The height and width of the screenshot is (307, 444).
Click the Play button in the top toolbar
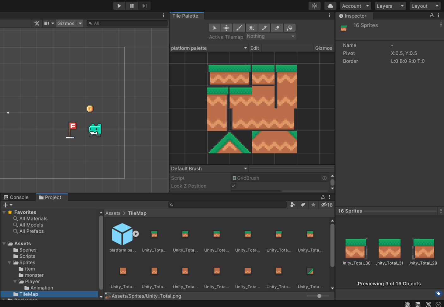click(119, 6)
